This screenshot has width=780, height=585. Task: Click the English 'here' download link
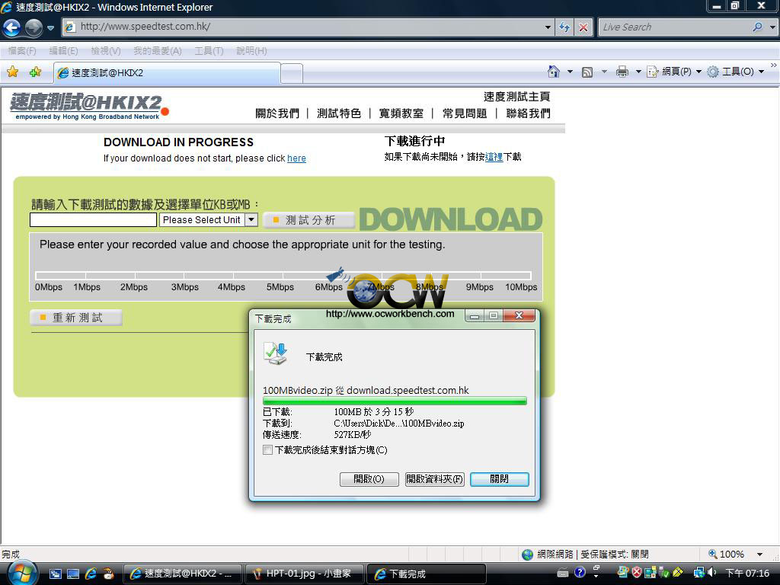pyautogui.click(x=296, y=158)
